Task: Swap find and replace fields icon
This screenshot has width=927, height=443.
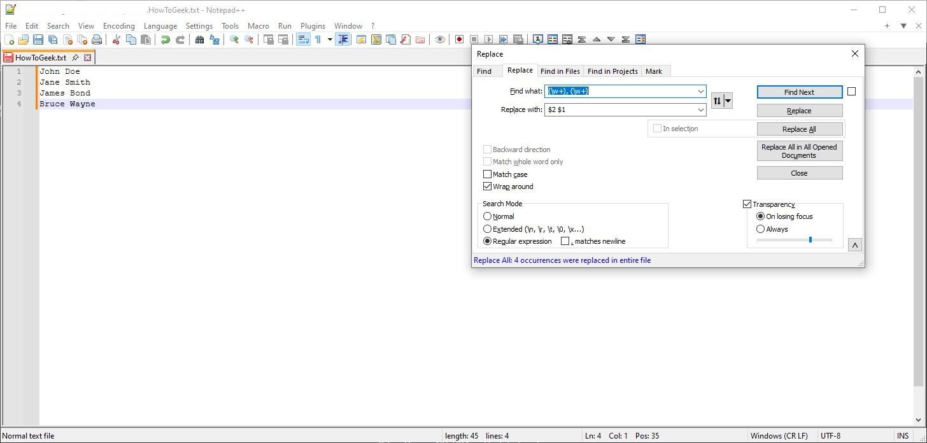Action: tap(718, 101)
